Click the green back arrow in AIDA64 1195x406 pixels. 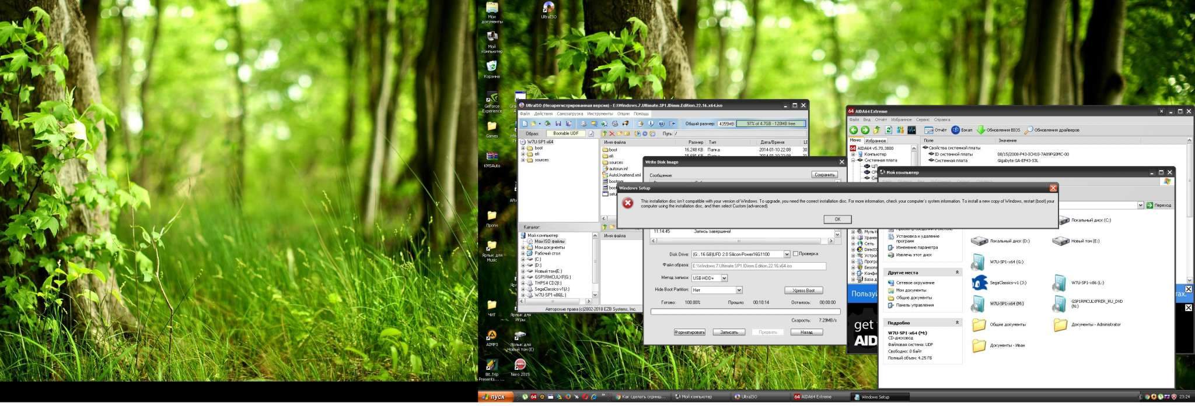pos(854,130)
